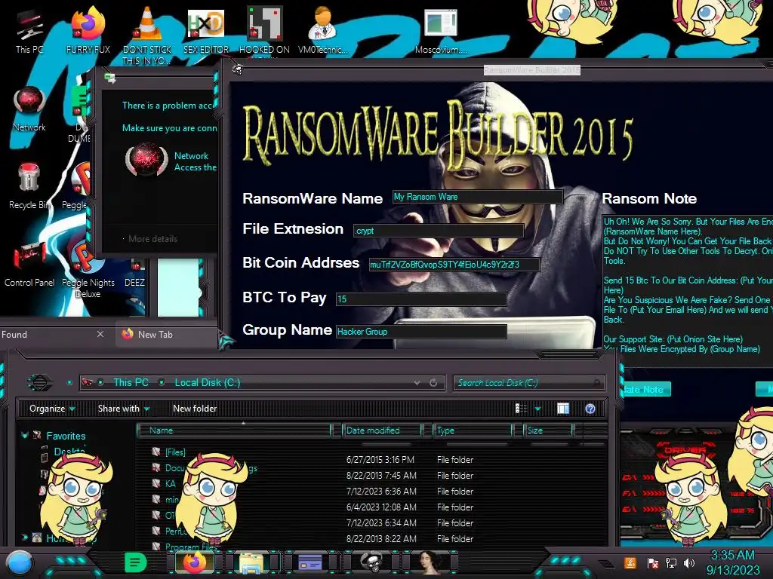Click the File Extnesion field showing .crypt
773x579 pixels.
point(439,231)
